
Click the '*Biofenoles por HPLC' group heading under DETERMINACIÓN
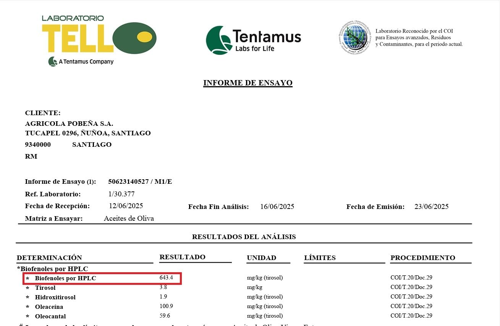pos(52,269)
